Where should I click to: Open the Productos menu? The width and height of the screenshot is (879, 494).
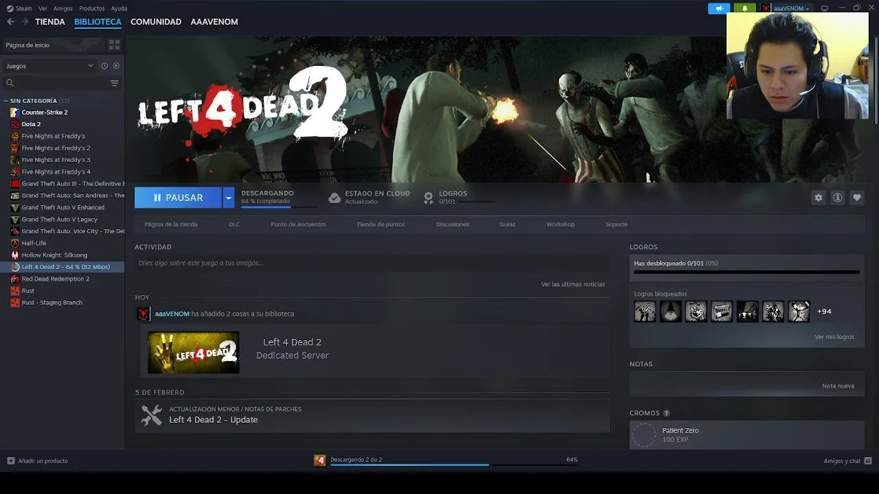point(92,8)
